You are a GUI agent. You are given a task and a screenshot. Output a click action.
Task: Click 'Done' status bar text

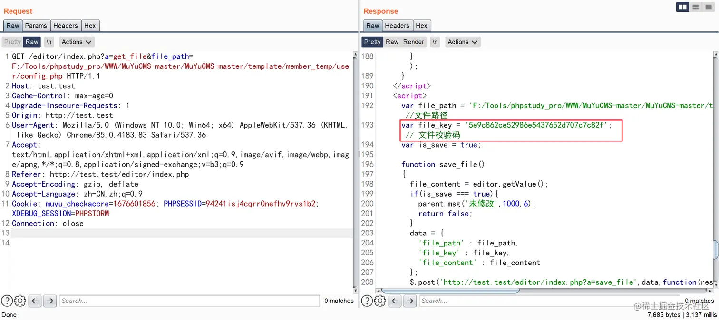tap(9, 315)
